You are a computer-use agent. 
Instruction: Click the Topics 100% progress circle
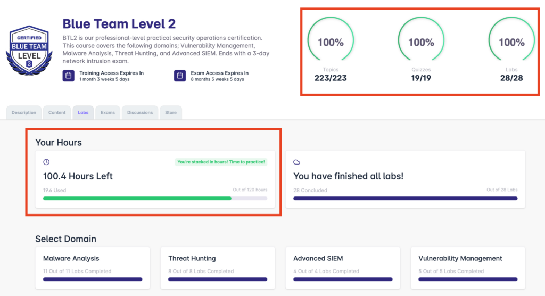point(331,40)
